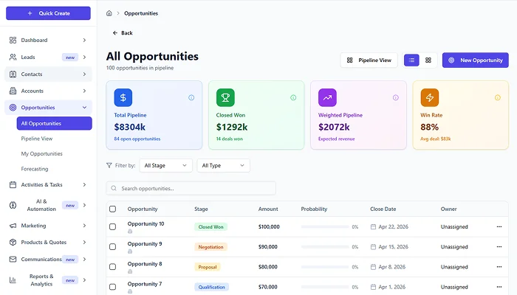Click the Win Rate info icon
Image resolution: width=517 pixels, height=295 pixels.
click(x=497, y=97)
